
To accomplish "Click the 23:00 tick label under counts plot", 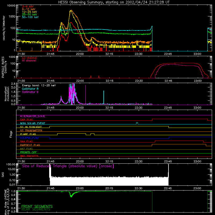I will coord(197,54).
